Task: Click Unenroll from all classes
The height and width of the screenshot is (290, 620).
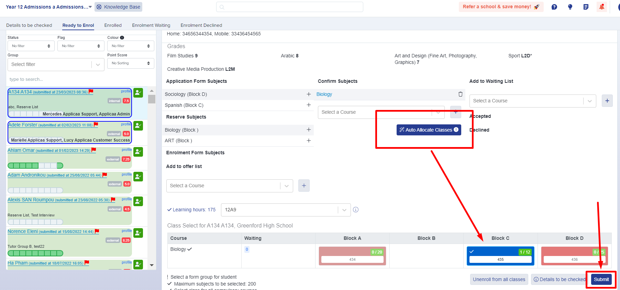Action: 499,279
